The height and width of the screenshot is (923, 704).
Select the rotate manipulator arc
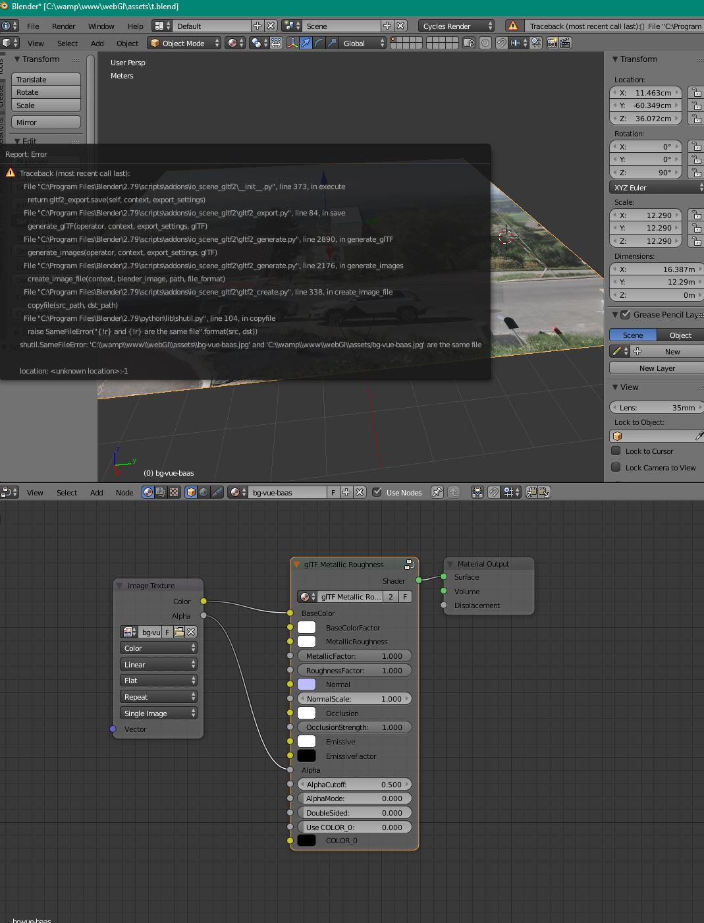pos(319,43)
